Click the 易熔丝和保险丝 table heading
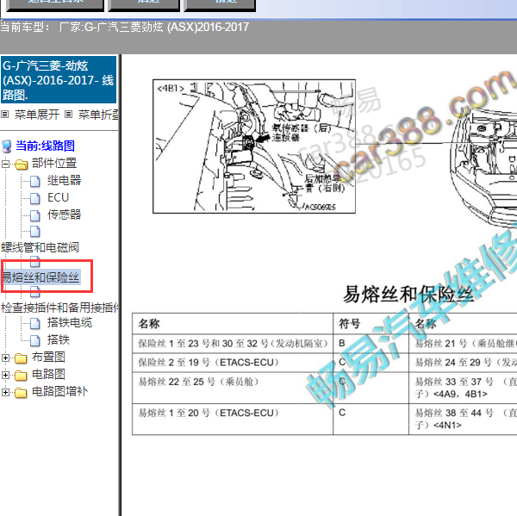Image resolution: width=517 pixels, height=516 pixels. [x=408, y=294]
